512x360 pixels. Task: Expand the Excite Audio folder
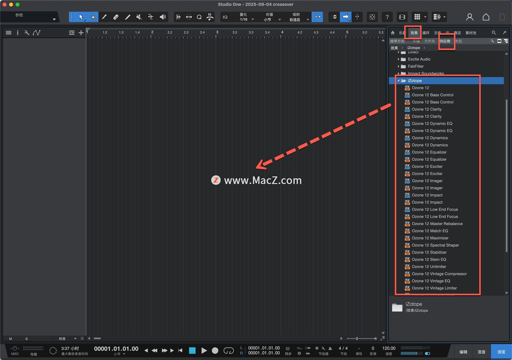coord(398,59)
